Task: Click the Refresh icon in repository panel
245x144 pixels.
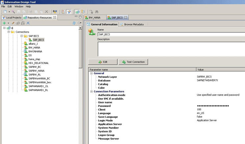Action: (74, 23)
